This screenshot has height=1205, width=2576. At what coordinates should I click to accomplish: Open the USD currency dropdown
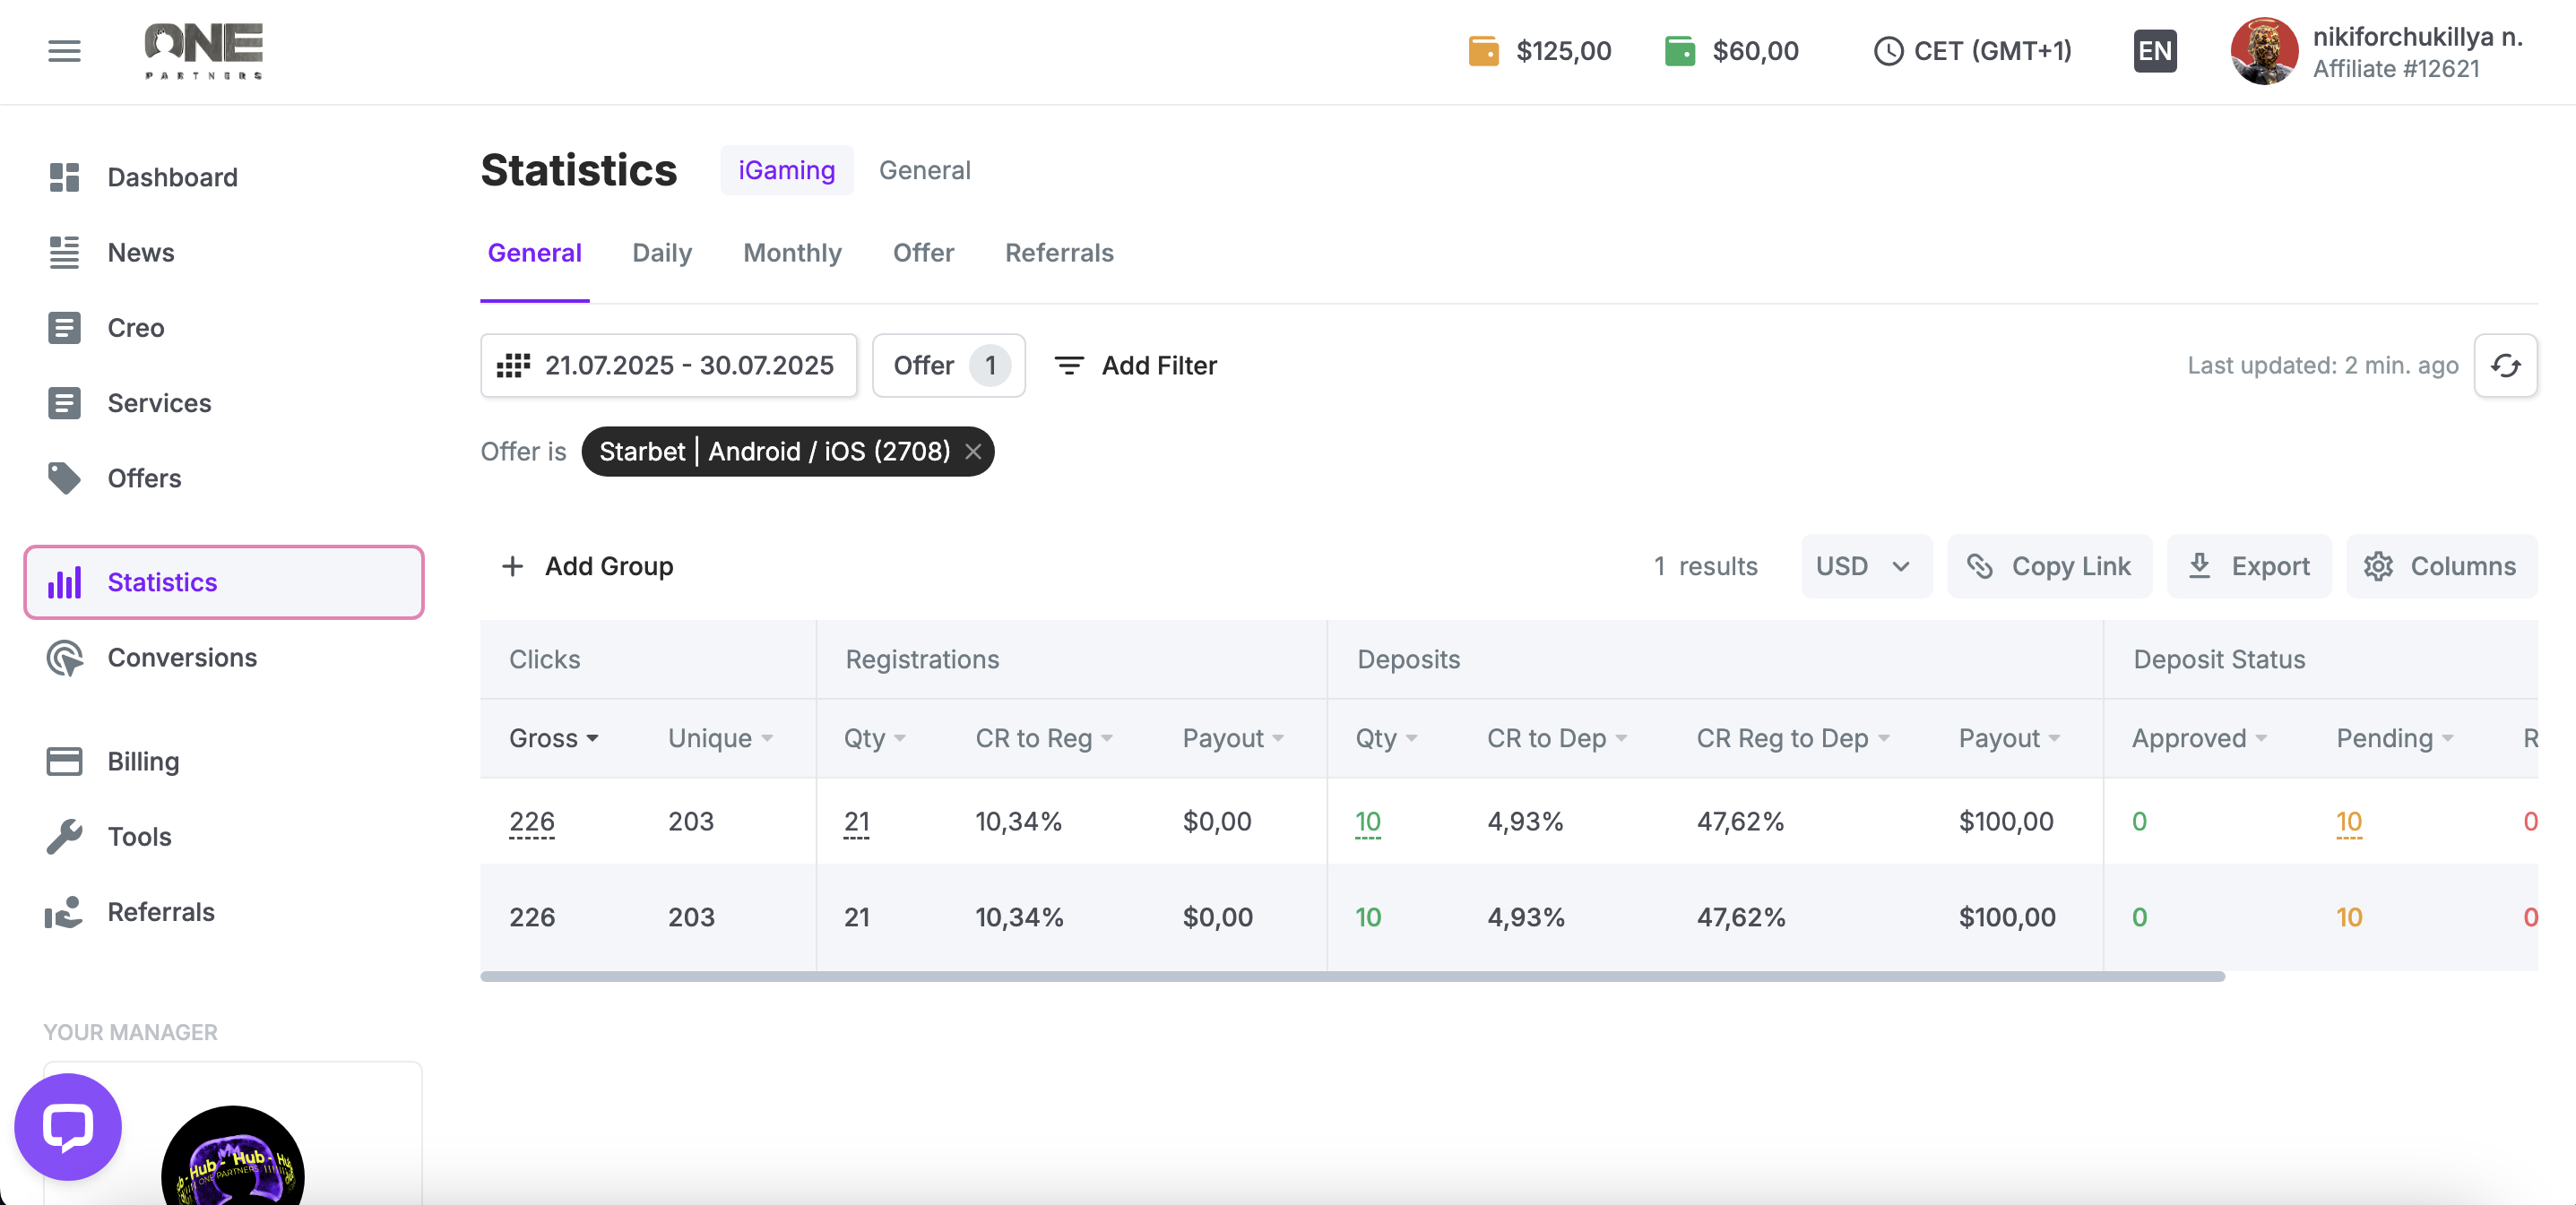point(1866,566)
